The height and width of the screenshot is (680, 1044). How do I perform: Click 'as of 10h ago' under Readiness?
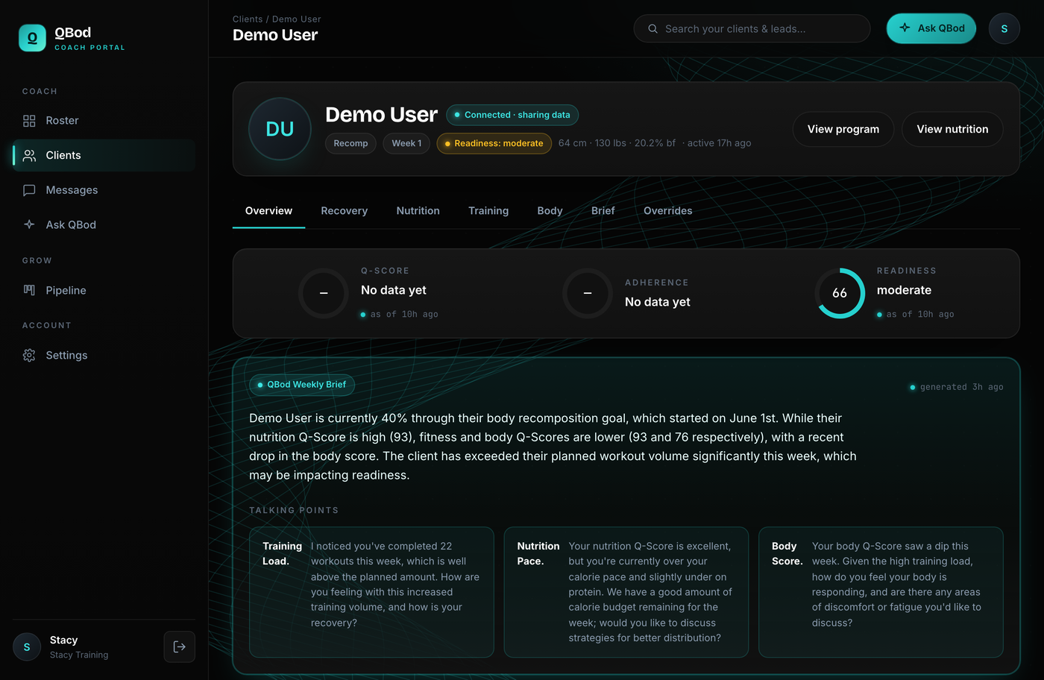pos(920,315)
